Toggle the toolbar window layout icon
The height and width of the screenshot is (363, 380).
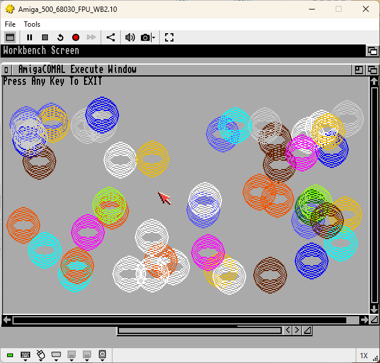coord(10,37)
